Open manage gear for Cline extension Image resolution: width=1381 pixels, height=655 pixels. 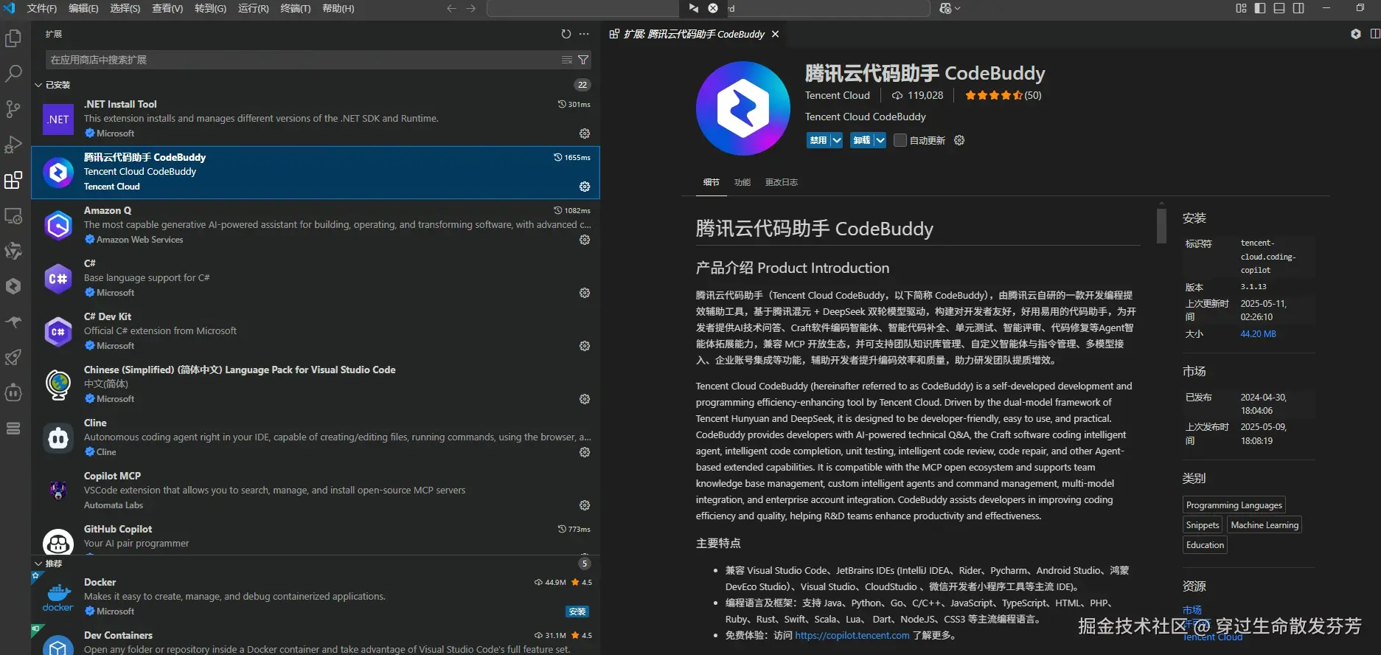pyautogui.click(x=585, y=452)
